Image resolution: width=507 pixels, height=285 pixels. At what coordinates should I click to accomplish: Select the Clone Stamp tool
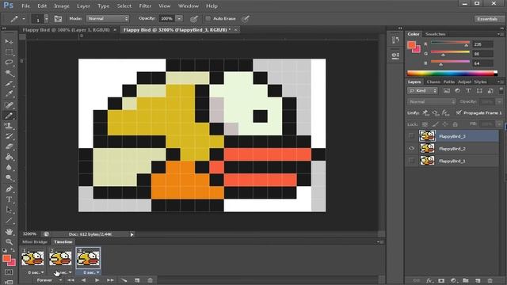(x=9, y=126)
